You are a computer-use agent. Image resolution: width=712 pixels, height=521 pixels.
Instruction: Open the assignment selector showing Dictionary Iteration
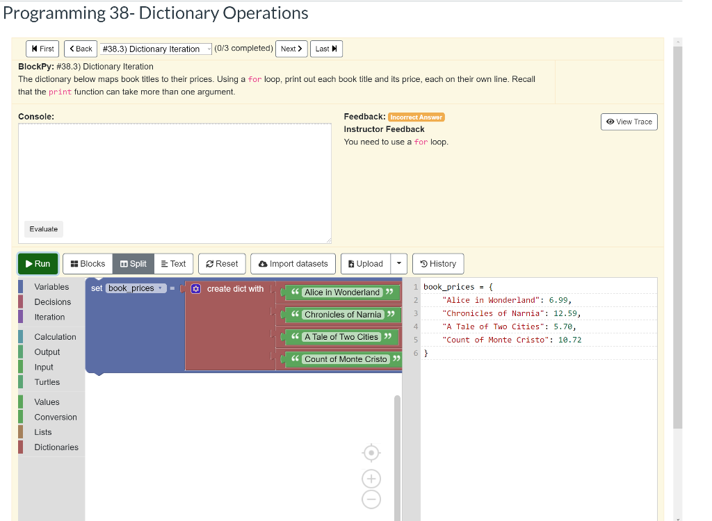coord(155,49)
